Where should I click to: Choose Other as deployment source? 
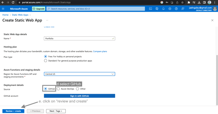click(77, 89)
